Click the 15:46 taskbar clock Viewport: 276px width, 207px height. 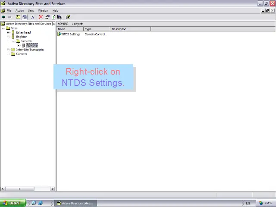(x=268, y=203)
